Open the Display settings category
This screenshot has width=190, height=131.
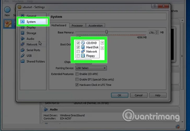pyautogui.click(x=33, y=27)
